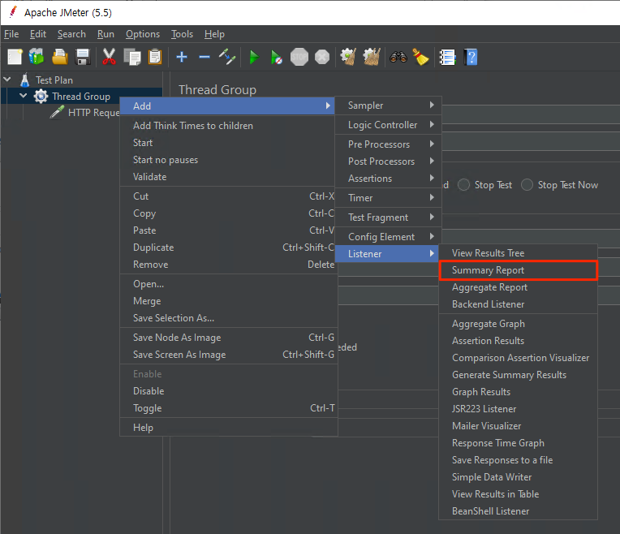The height and width of the screenshot is (534, 620).
Task: Click Add Think Times to children
Action: coord(229,126)
